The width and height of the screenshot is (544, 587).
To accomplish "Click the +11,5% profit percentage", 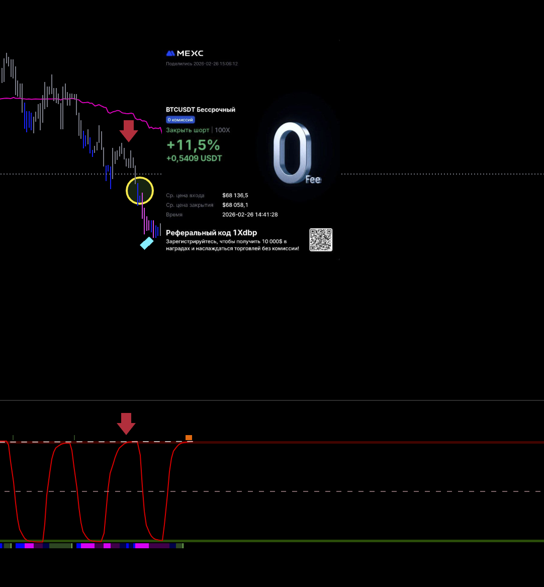I will 193,145.
